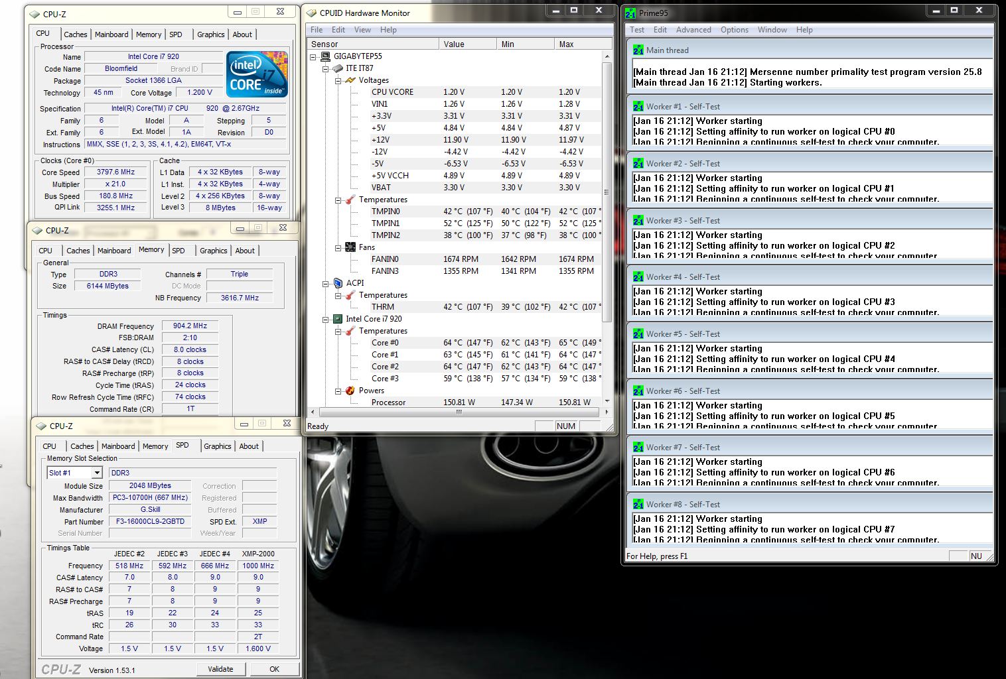Collapse Temperatures node under ITE IT87
This screenshot has width=1006, height=679.
coord(338,200)
